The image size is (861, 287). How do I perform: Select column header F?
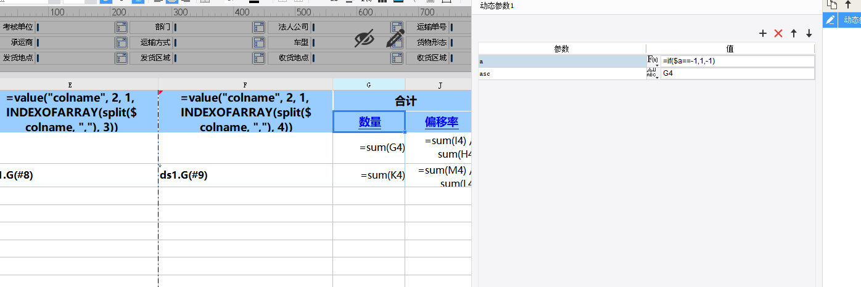[245, 85]
